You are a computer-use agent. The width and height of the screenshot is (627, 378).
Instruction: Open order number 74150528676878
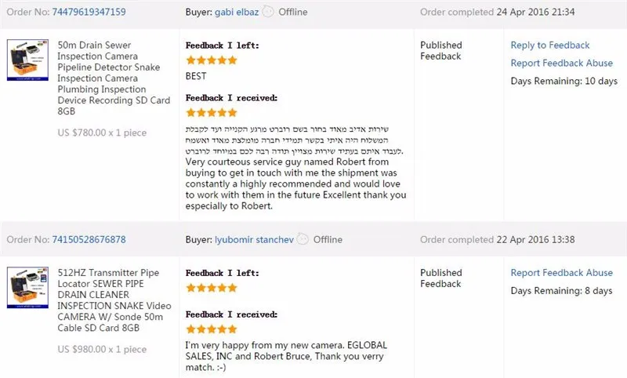coord(89,240)
